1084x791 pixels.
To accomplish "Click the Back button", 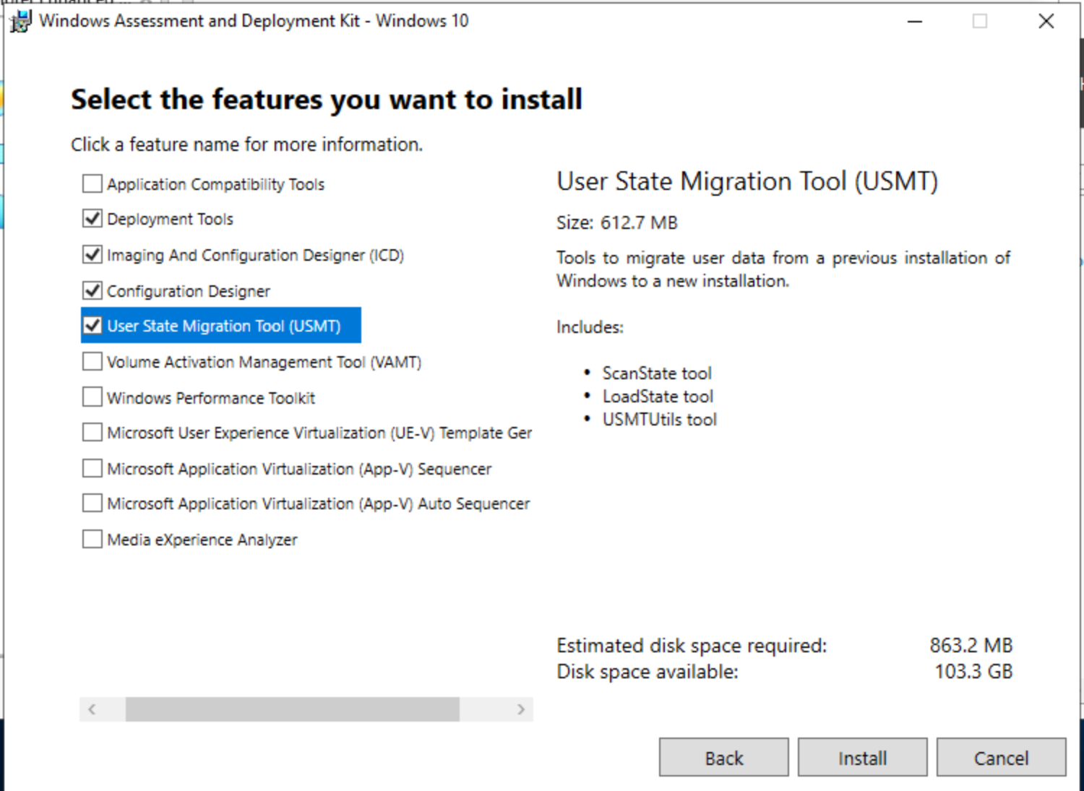I will point(723,758).
